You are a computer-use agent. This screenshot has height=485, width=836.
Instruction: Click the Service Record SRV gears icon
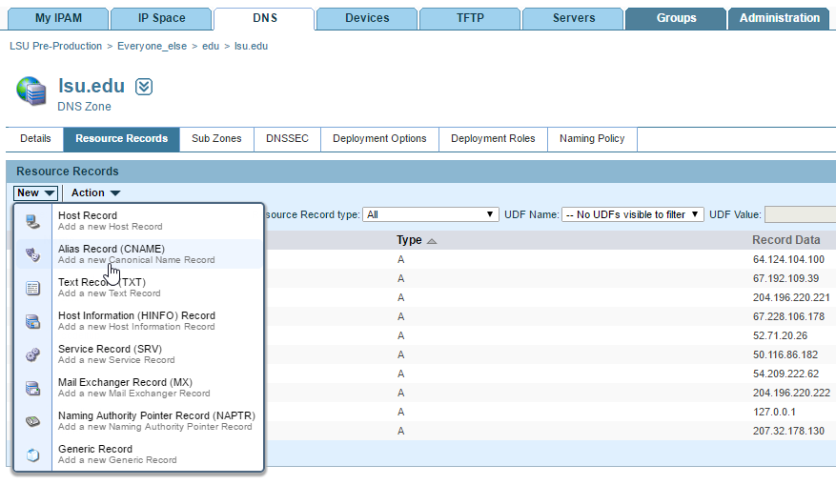click(32, 355)
